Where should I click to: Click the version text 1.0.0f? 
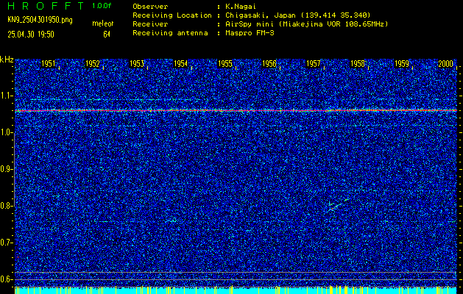[102, 6]
